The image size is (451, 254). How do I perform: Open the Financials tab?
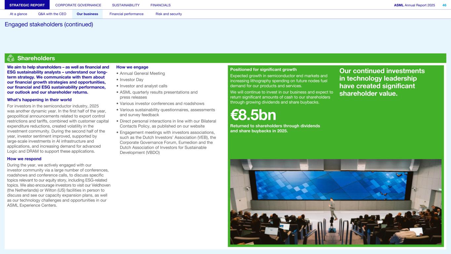161,5
